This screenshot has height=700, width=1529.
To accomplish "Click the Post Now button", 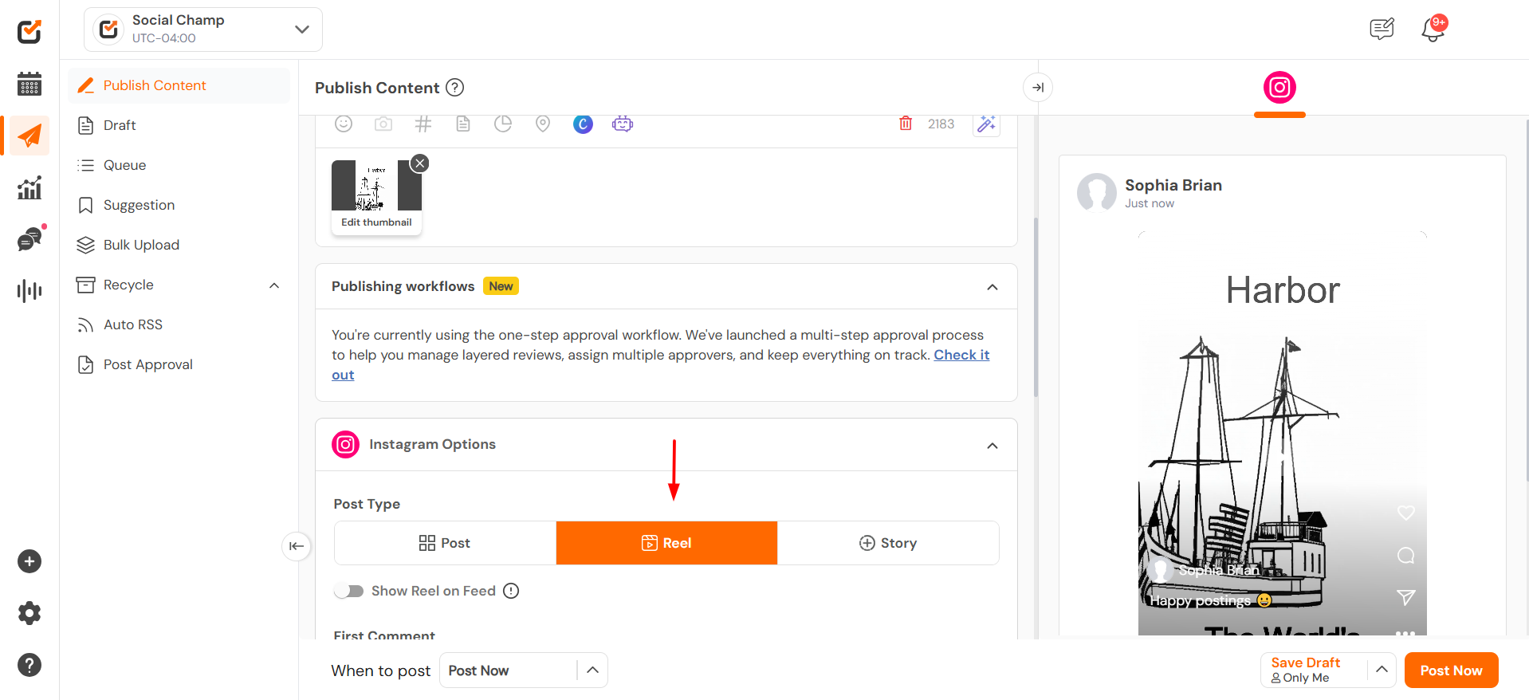I will coord(1451,671).
